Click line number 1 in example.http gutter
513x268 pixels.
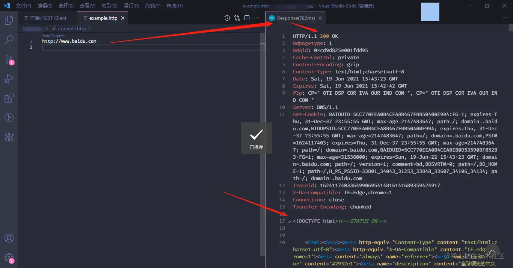31,41
